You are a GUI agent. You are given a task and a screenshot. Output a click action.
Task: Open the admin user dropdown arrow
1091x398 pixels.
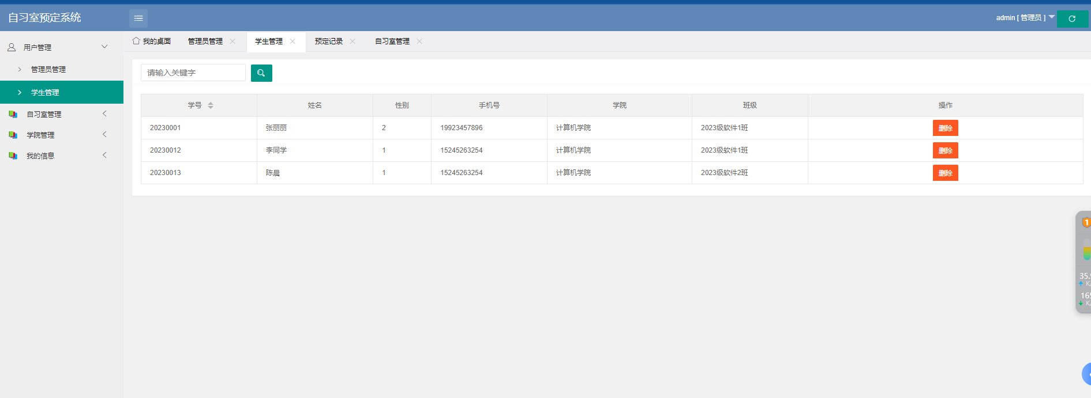coord(1052,17)
